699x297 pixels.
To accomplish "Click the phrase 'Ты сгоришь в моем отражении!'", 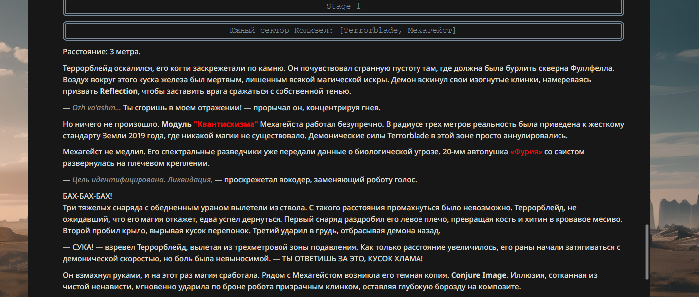I will click(x=182, y=108).
